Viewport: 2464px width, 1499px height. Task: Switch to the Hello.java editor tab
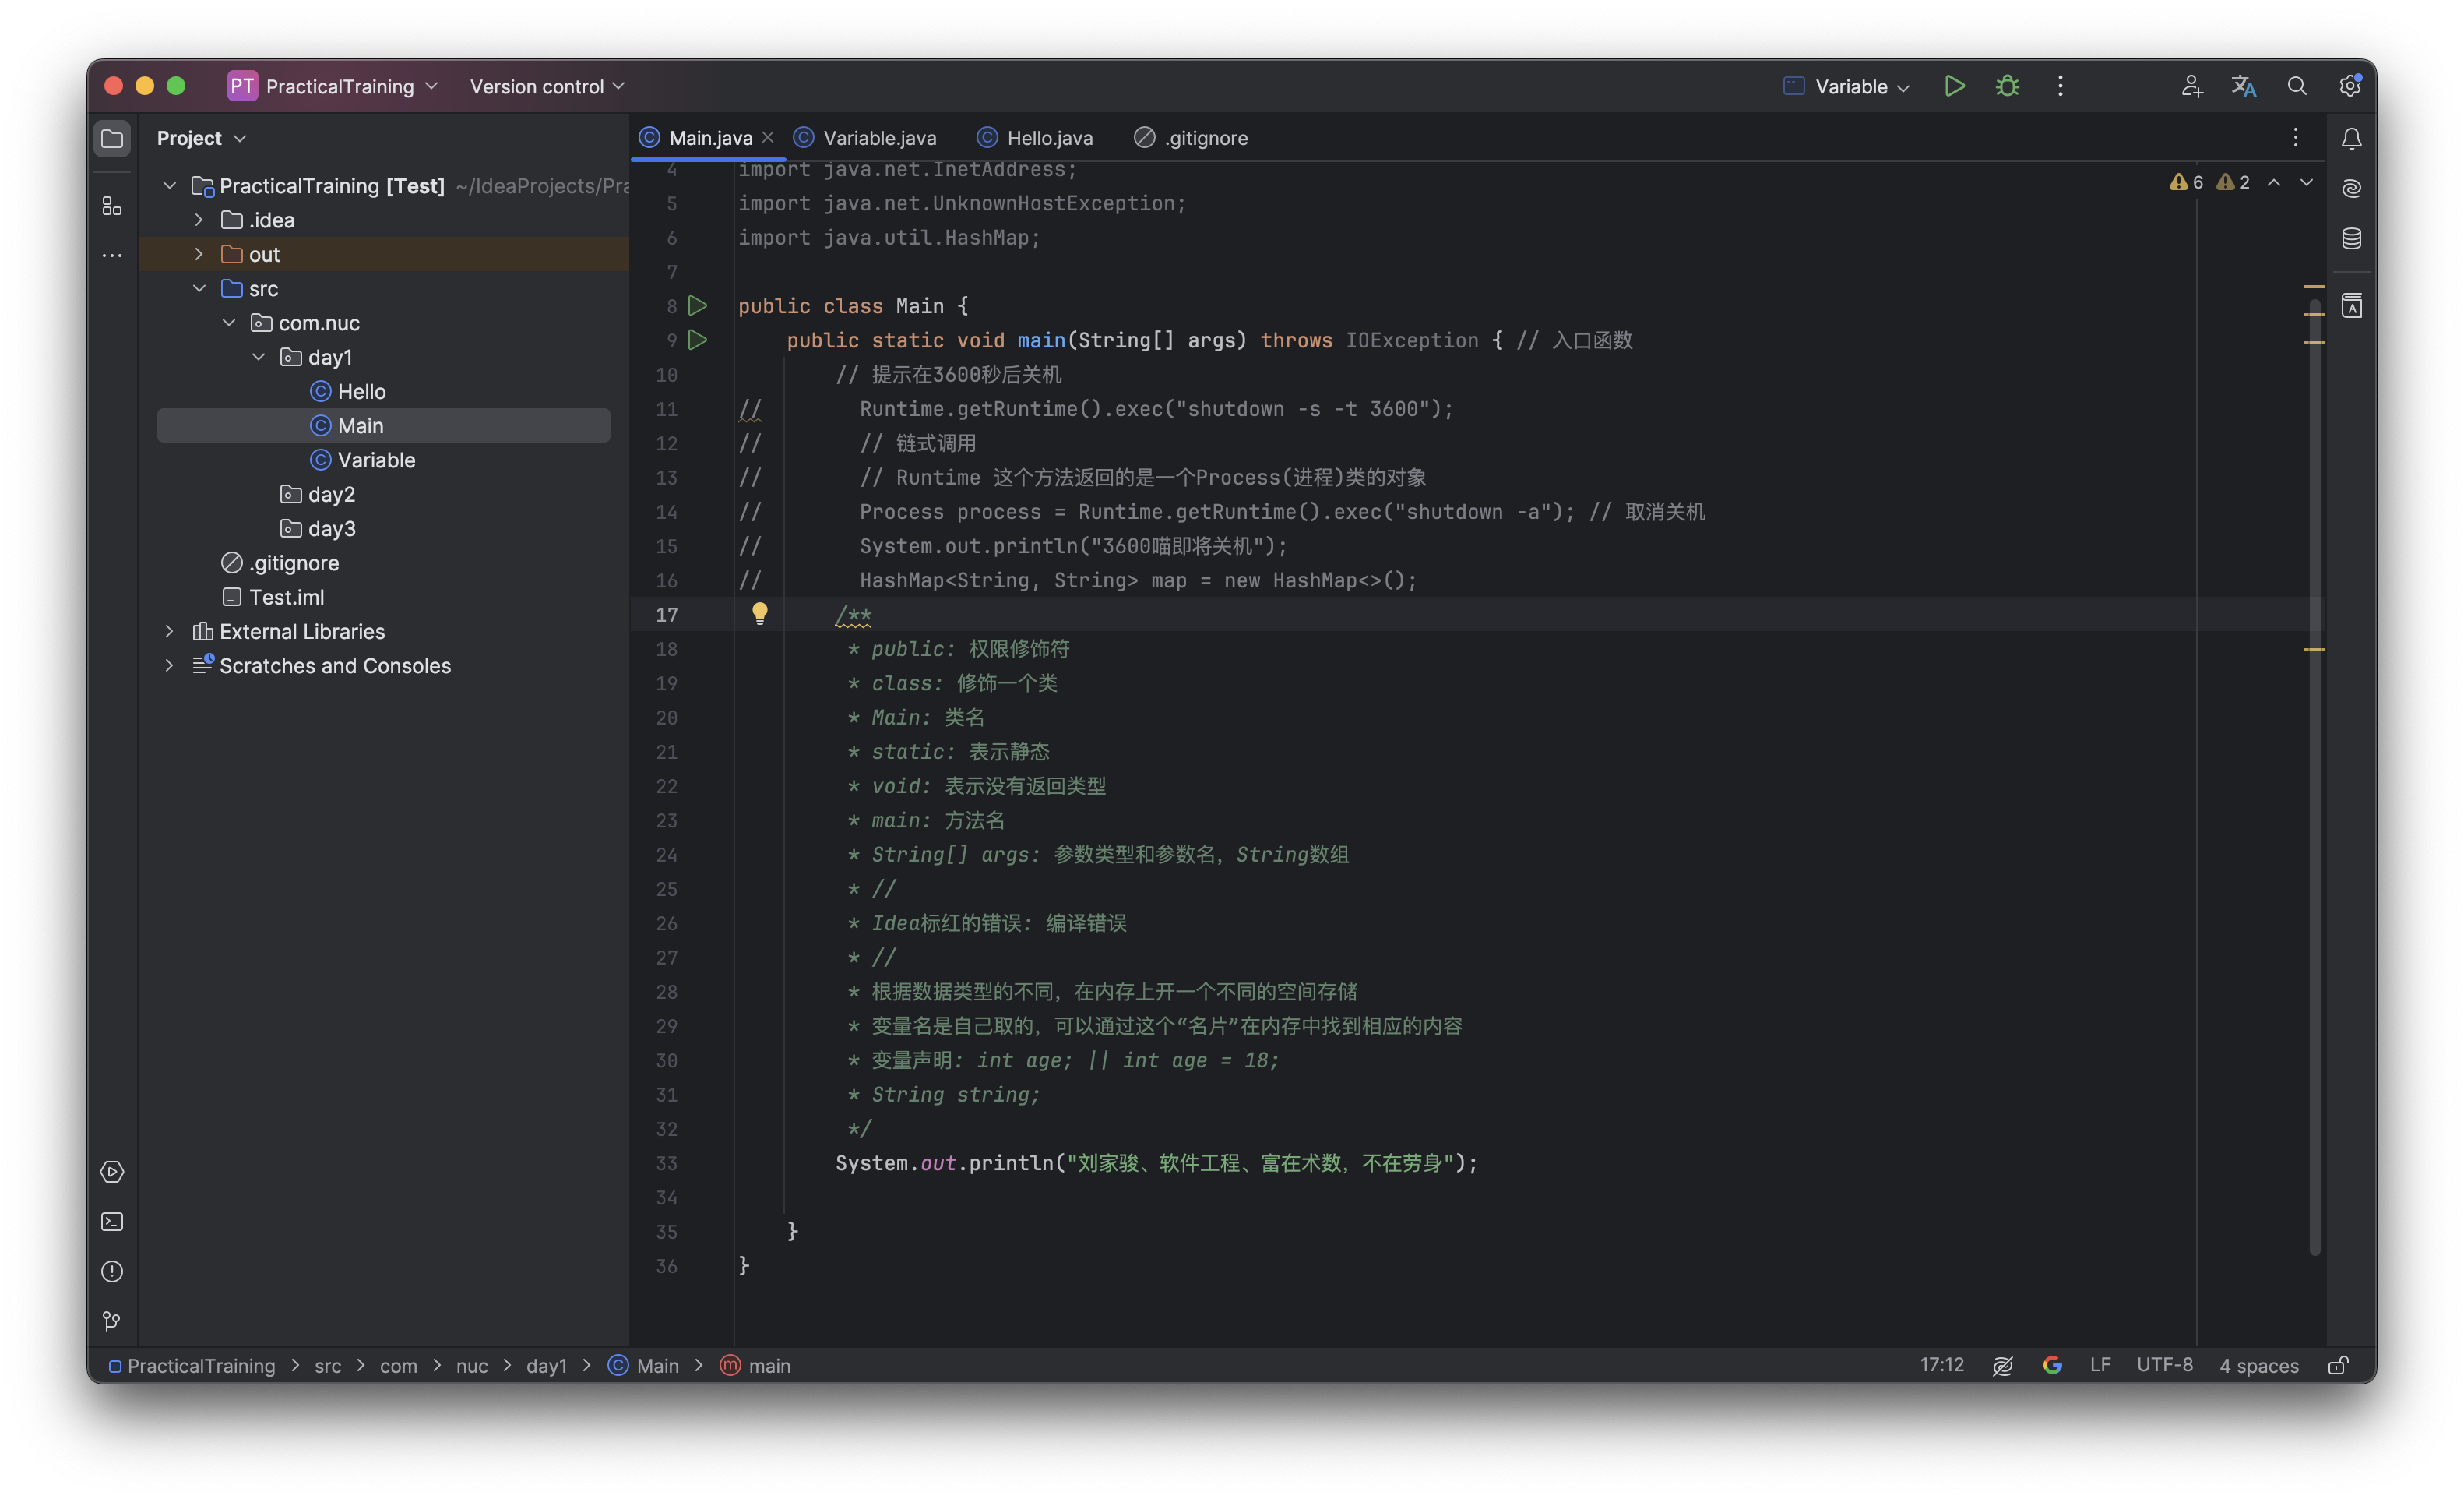pos(1036,138)
